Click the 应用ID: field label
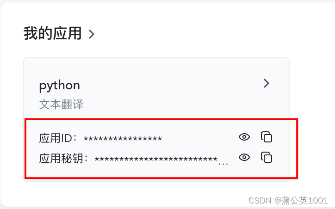 [58, 138]
